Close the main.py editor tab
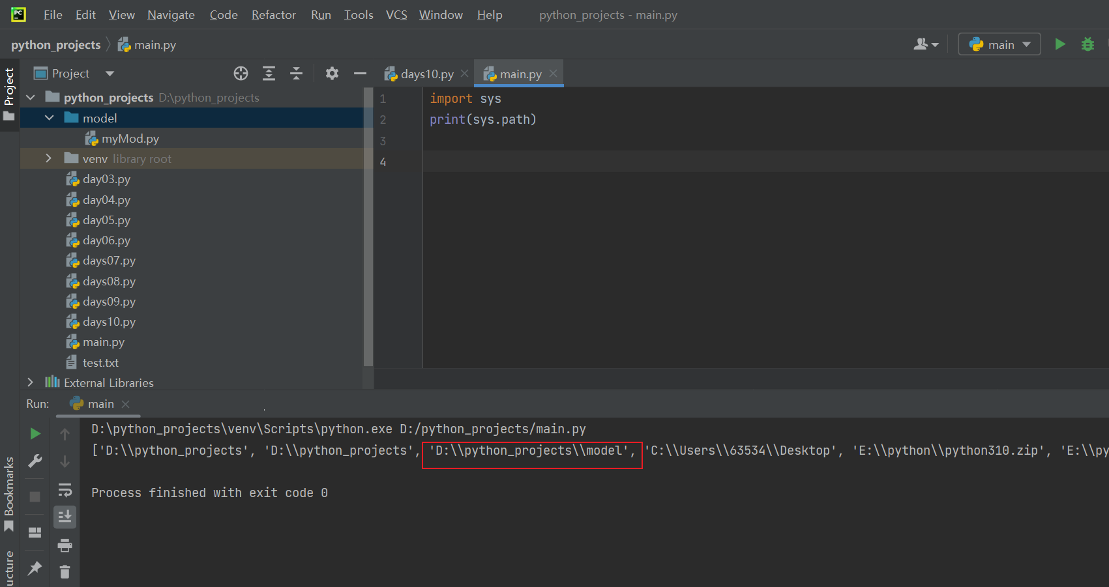The width and height of the screenshot is (1109, 587). coord(553,74)
